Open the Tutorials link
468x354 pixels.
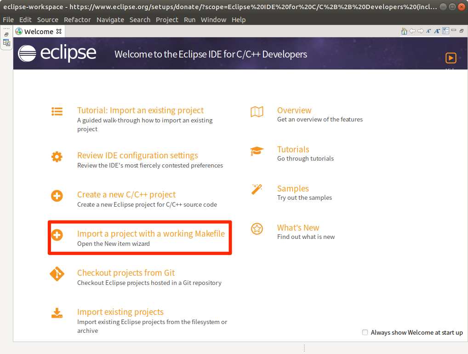293,150
